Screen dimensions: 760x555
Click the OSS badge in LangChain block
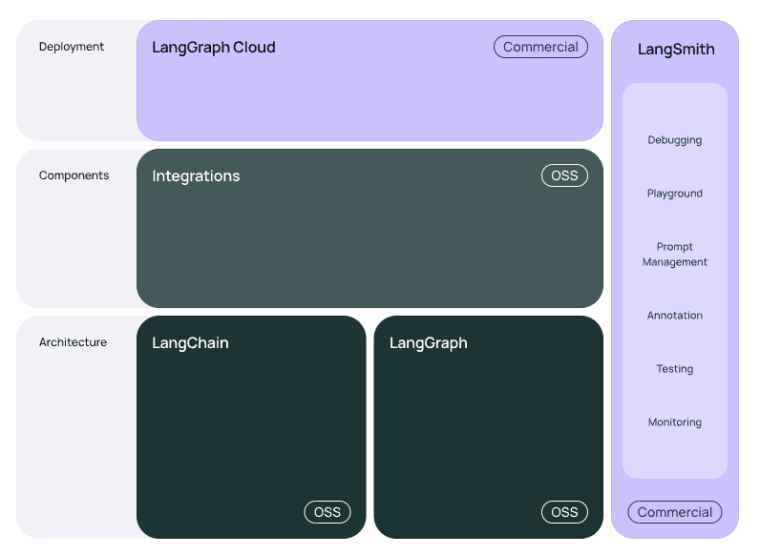tap(327, 512)
